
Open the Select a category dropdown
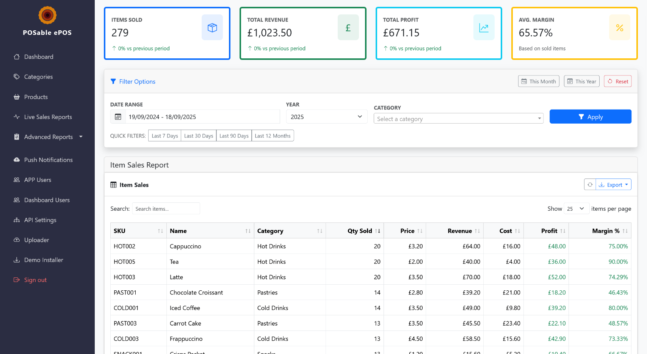tap(458, 119)
